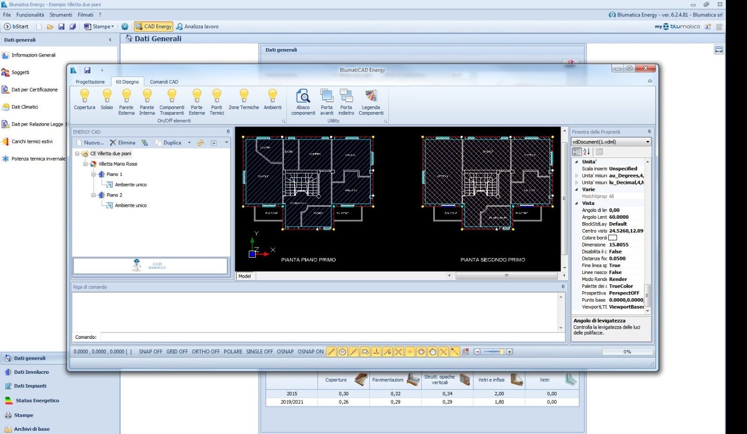Switch to Progettazione ribbon tab
Screen dimensions: 747x434
point(90,82)
